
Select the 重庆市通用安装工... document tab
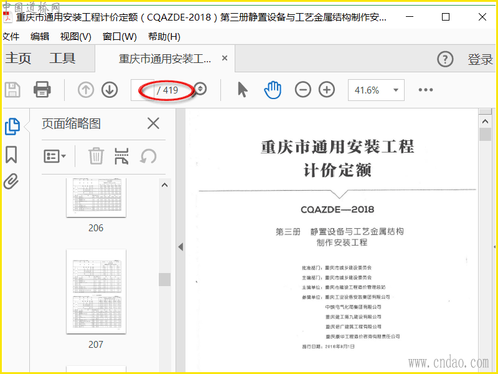pos(165,59)
